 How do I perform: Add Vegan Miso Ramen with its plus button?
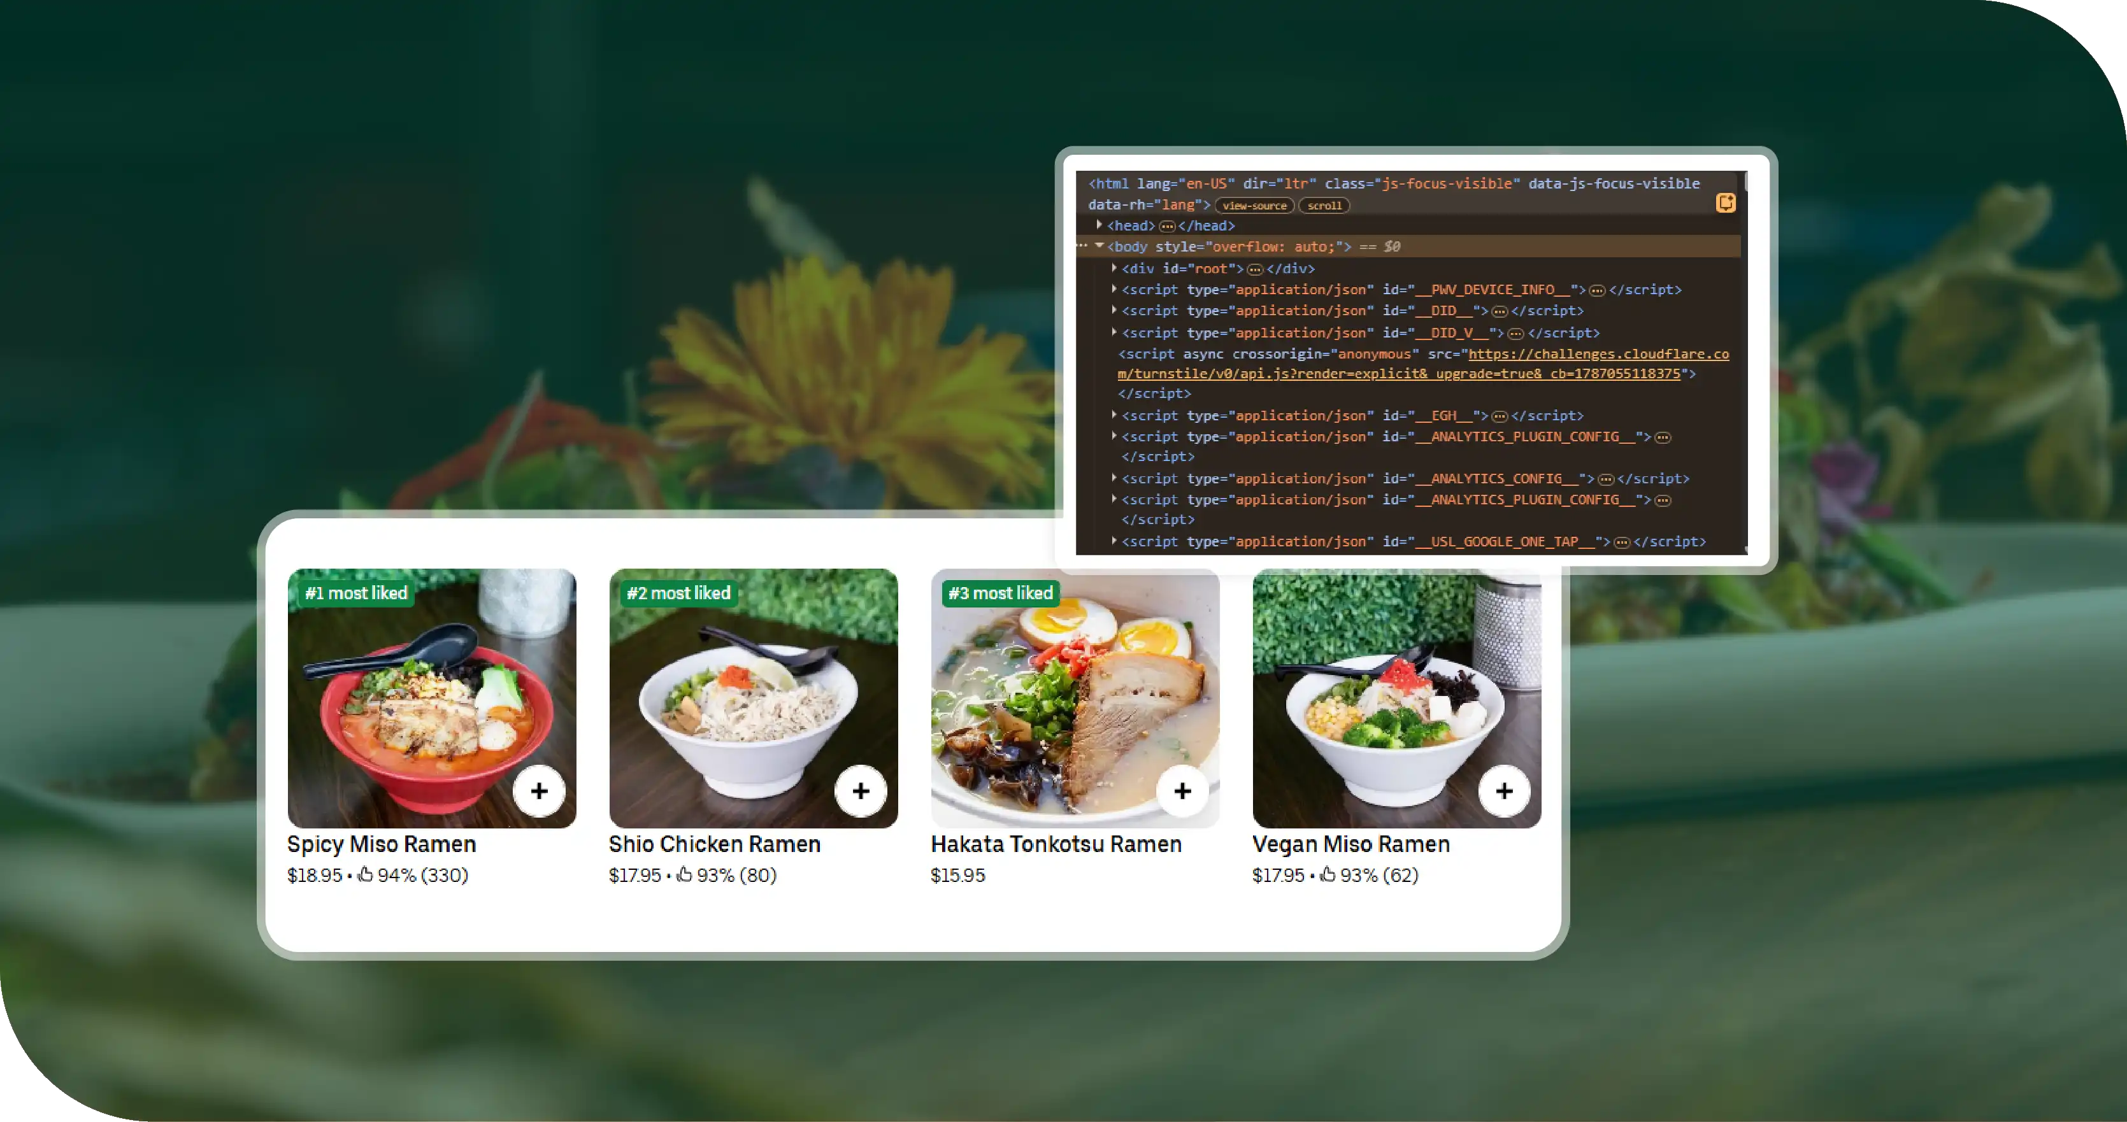pos(1505,791)
